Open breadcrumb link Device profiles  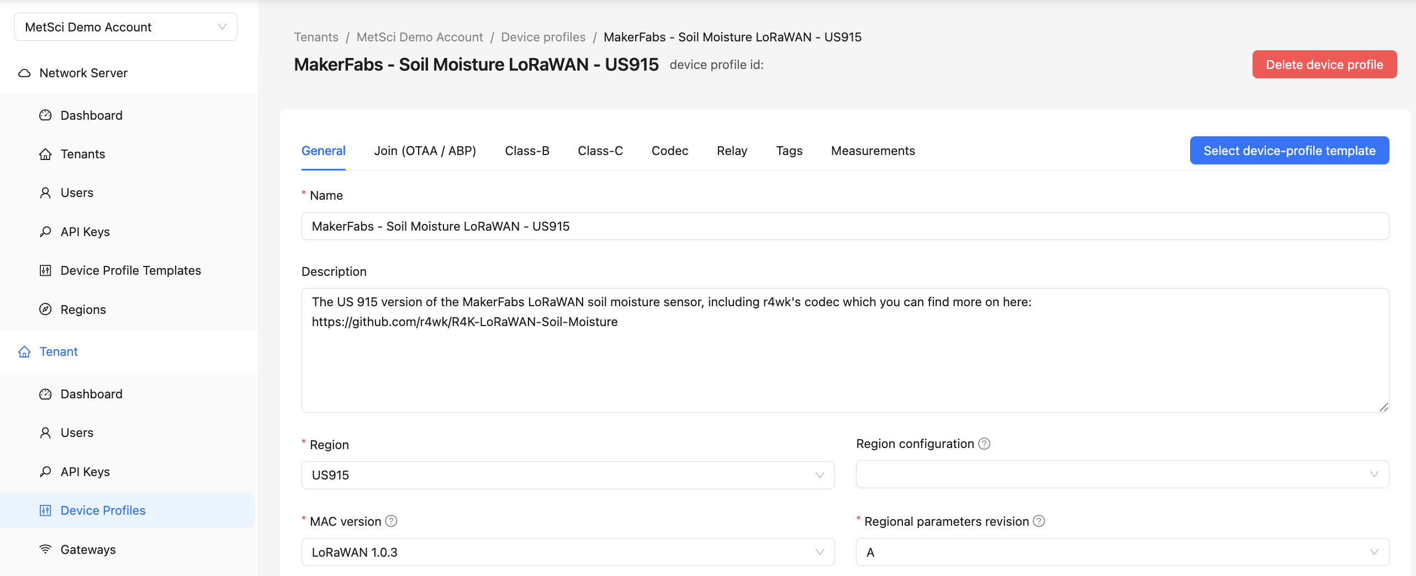(543, 37)
